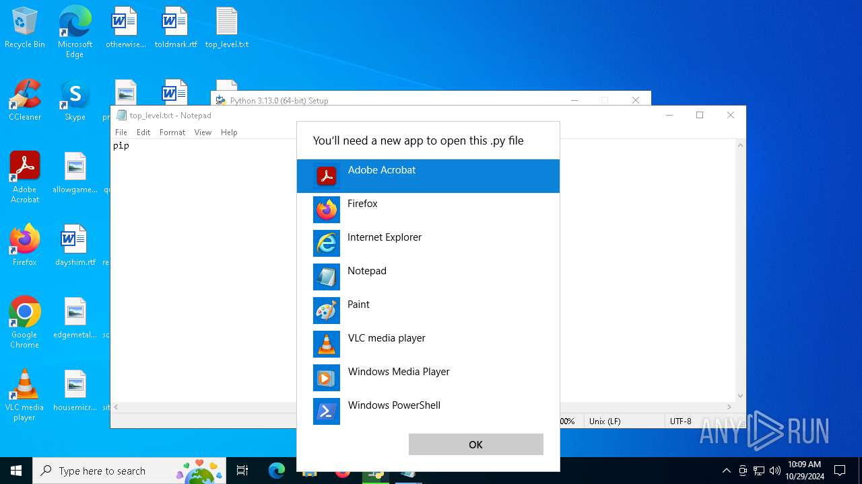This screenshot has width=862, height=484.
Task: Select the toldmark.rtf desktop file
Action: coord(176,28)
